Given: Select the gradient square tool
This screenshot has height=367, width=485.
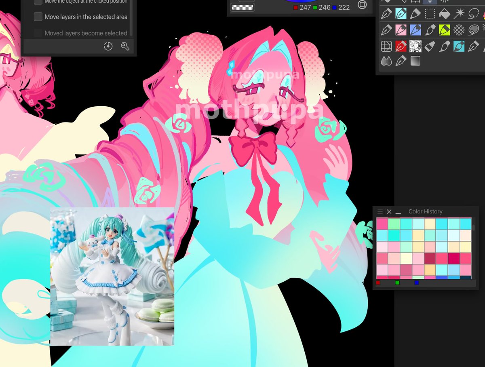Looking at the screenshot, I should click(x=415, y=61).
